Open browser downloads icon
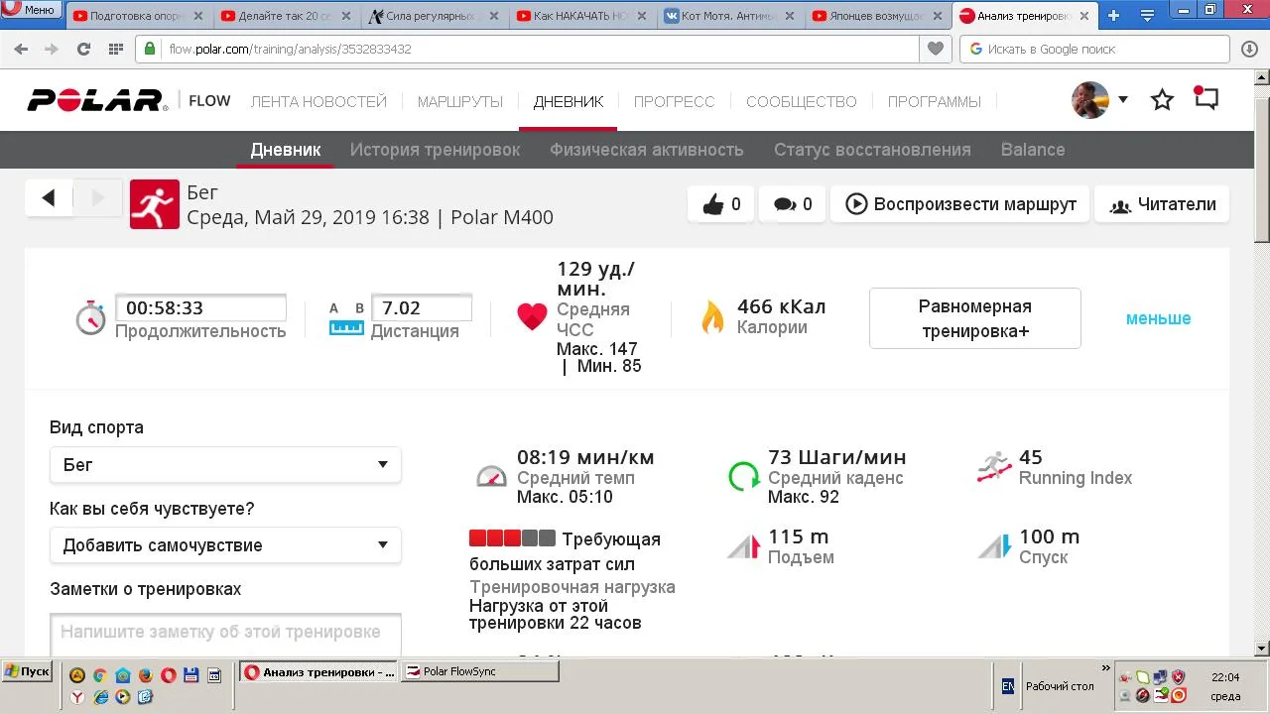Viewport: 1270px width, 714px height. 1249,49
